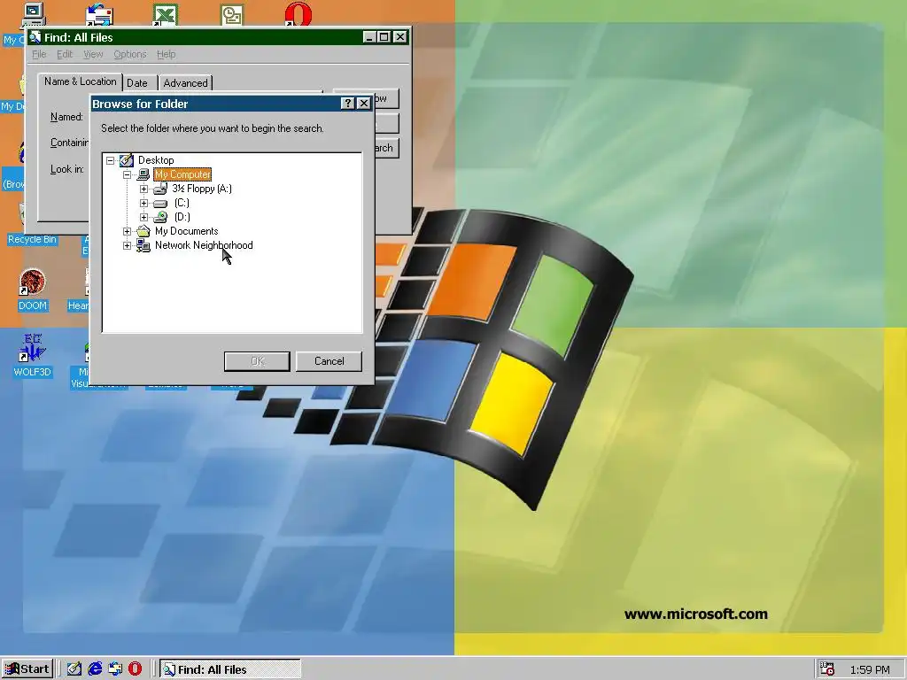This screenshot has width=907, height=680.
Task: Open the Edit menu in Find window
Action: click(64, 54)
